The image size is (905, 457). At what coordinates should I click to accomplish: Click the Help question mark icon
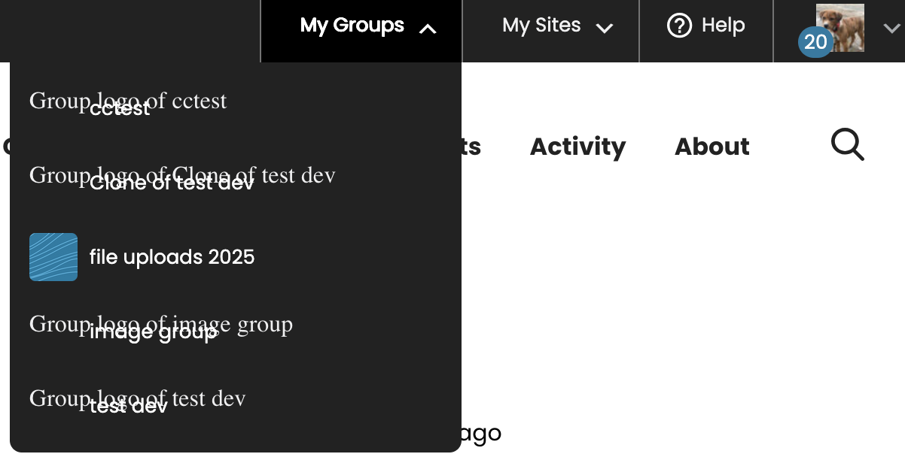point(679,26)
